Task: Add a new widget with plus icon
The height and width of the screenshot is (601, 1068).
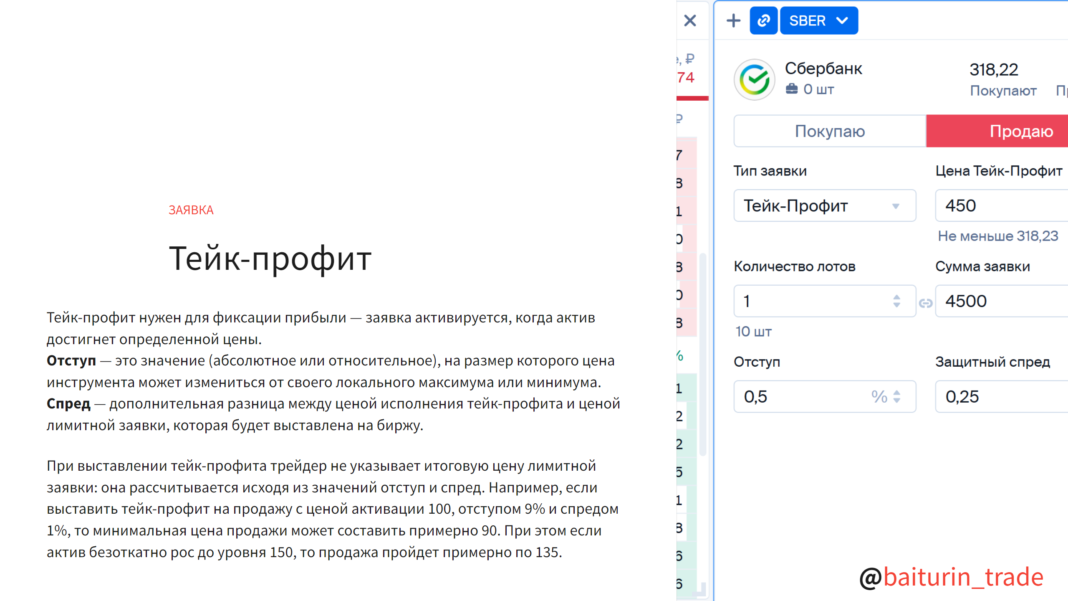Action: [733, 20]
